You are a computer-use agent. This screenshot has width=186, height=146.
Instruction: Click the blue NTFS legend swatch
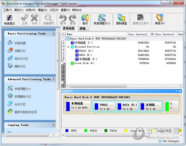[x=67, y=131]
